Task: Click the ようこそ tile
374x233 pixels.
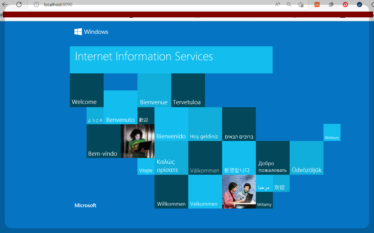Action: pos(95,116)
